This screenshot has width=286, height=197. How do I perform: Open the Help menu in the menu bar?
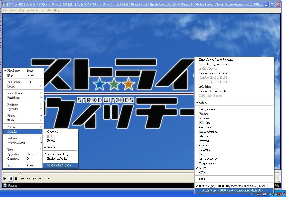(x=57, y=10)
